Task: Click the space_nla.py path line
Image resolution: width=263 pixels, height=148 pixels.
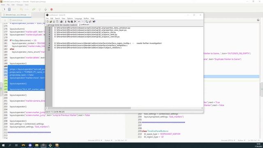Action: [85, 32]
